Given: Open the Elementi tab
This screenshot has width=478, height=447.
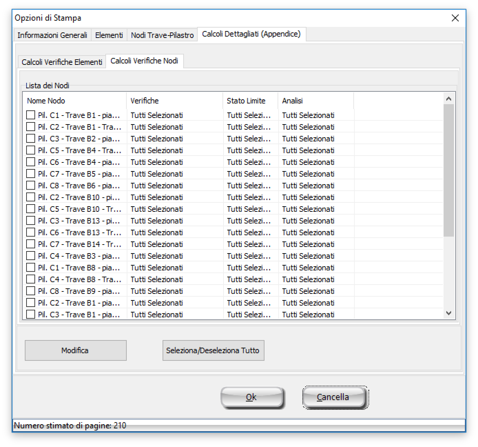Looking at the screenshot, I should 109,35.
